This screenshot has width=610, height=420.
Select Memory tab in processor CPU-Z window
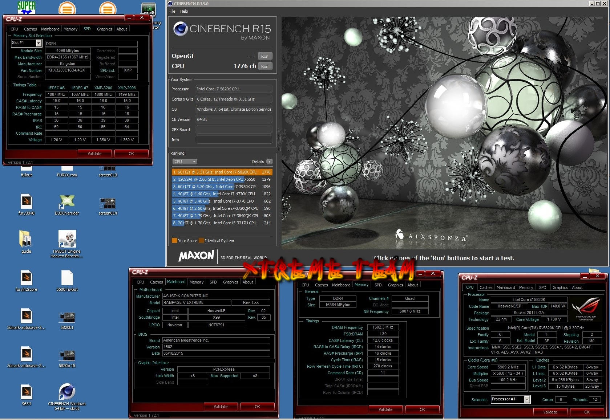point(526,288)
